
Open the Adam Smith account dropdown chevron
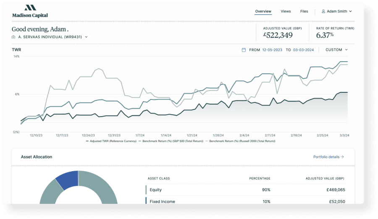click(351, 11)
